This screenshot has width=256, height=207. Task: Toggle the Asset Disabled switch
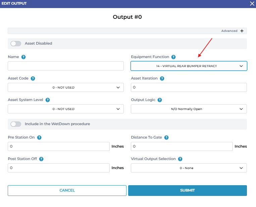click(16, 44)
